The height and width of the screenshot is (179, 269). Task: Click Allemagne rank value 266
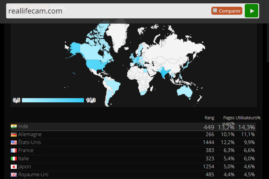210,135
